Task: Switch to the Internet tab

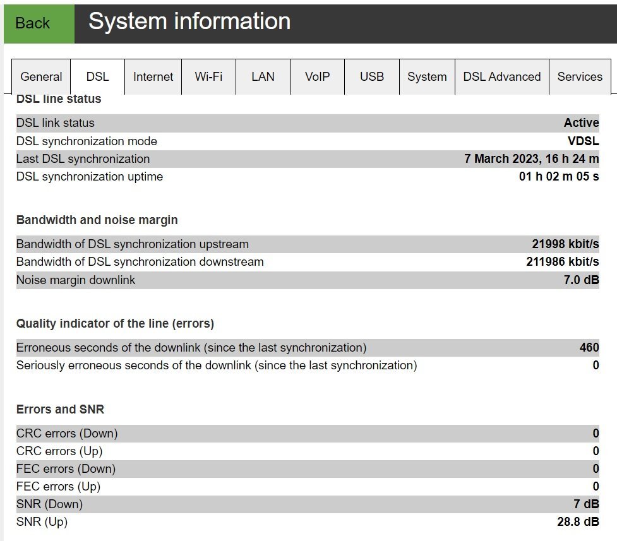Action: 153,77
